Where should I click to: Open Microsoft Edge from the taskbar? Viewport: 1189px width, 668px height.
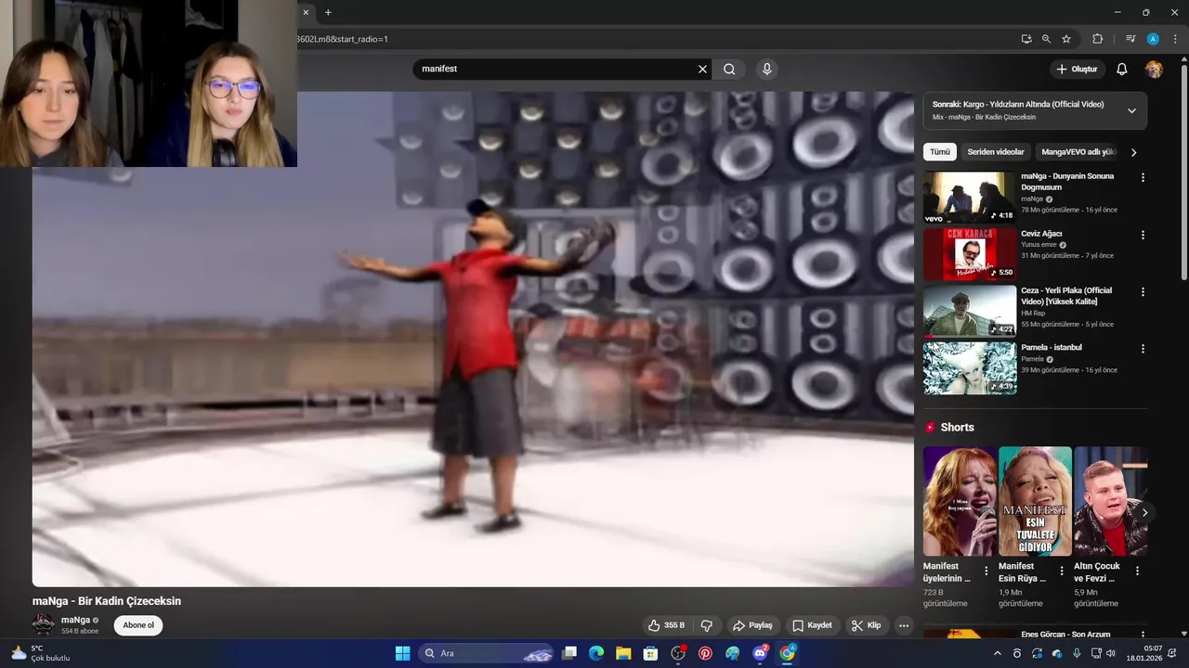tap(596, 653)
